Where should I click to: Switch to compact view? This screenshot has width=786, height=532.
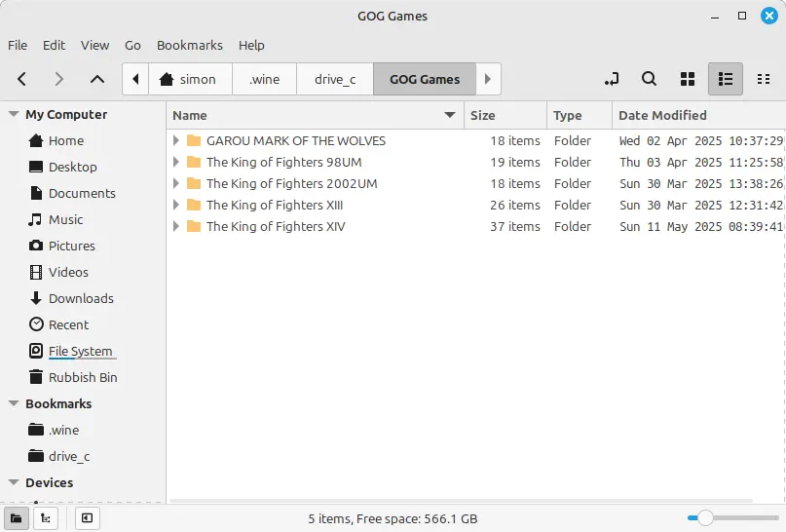tap(764, 79)
